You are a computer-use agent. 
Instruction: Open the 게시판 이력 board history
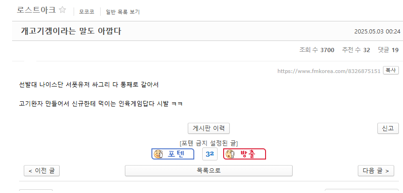[x=209, y=128]
